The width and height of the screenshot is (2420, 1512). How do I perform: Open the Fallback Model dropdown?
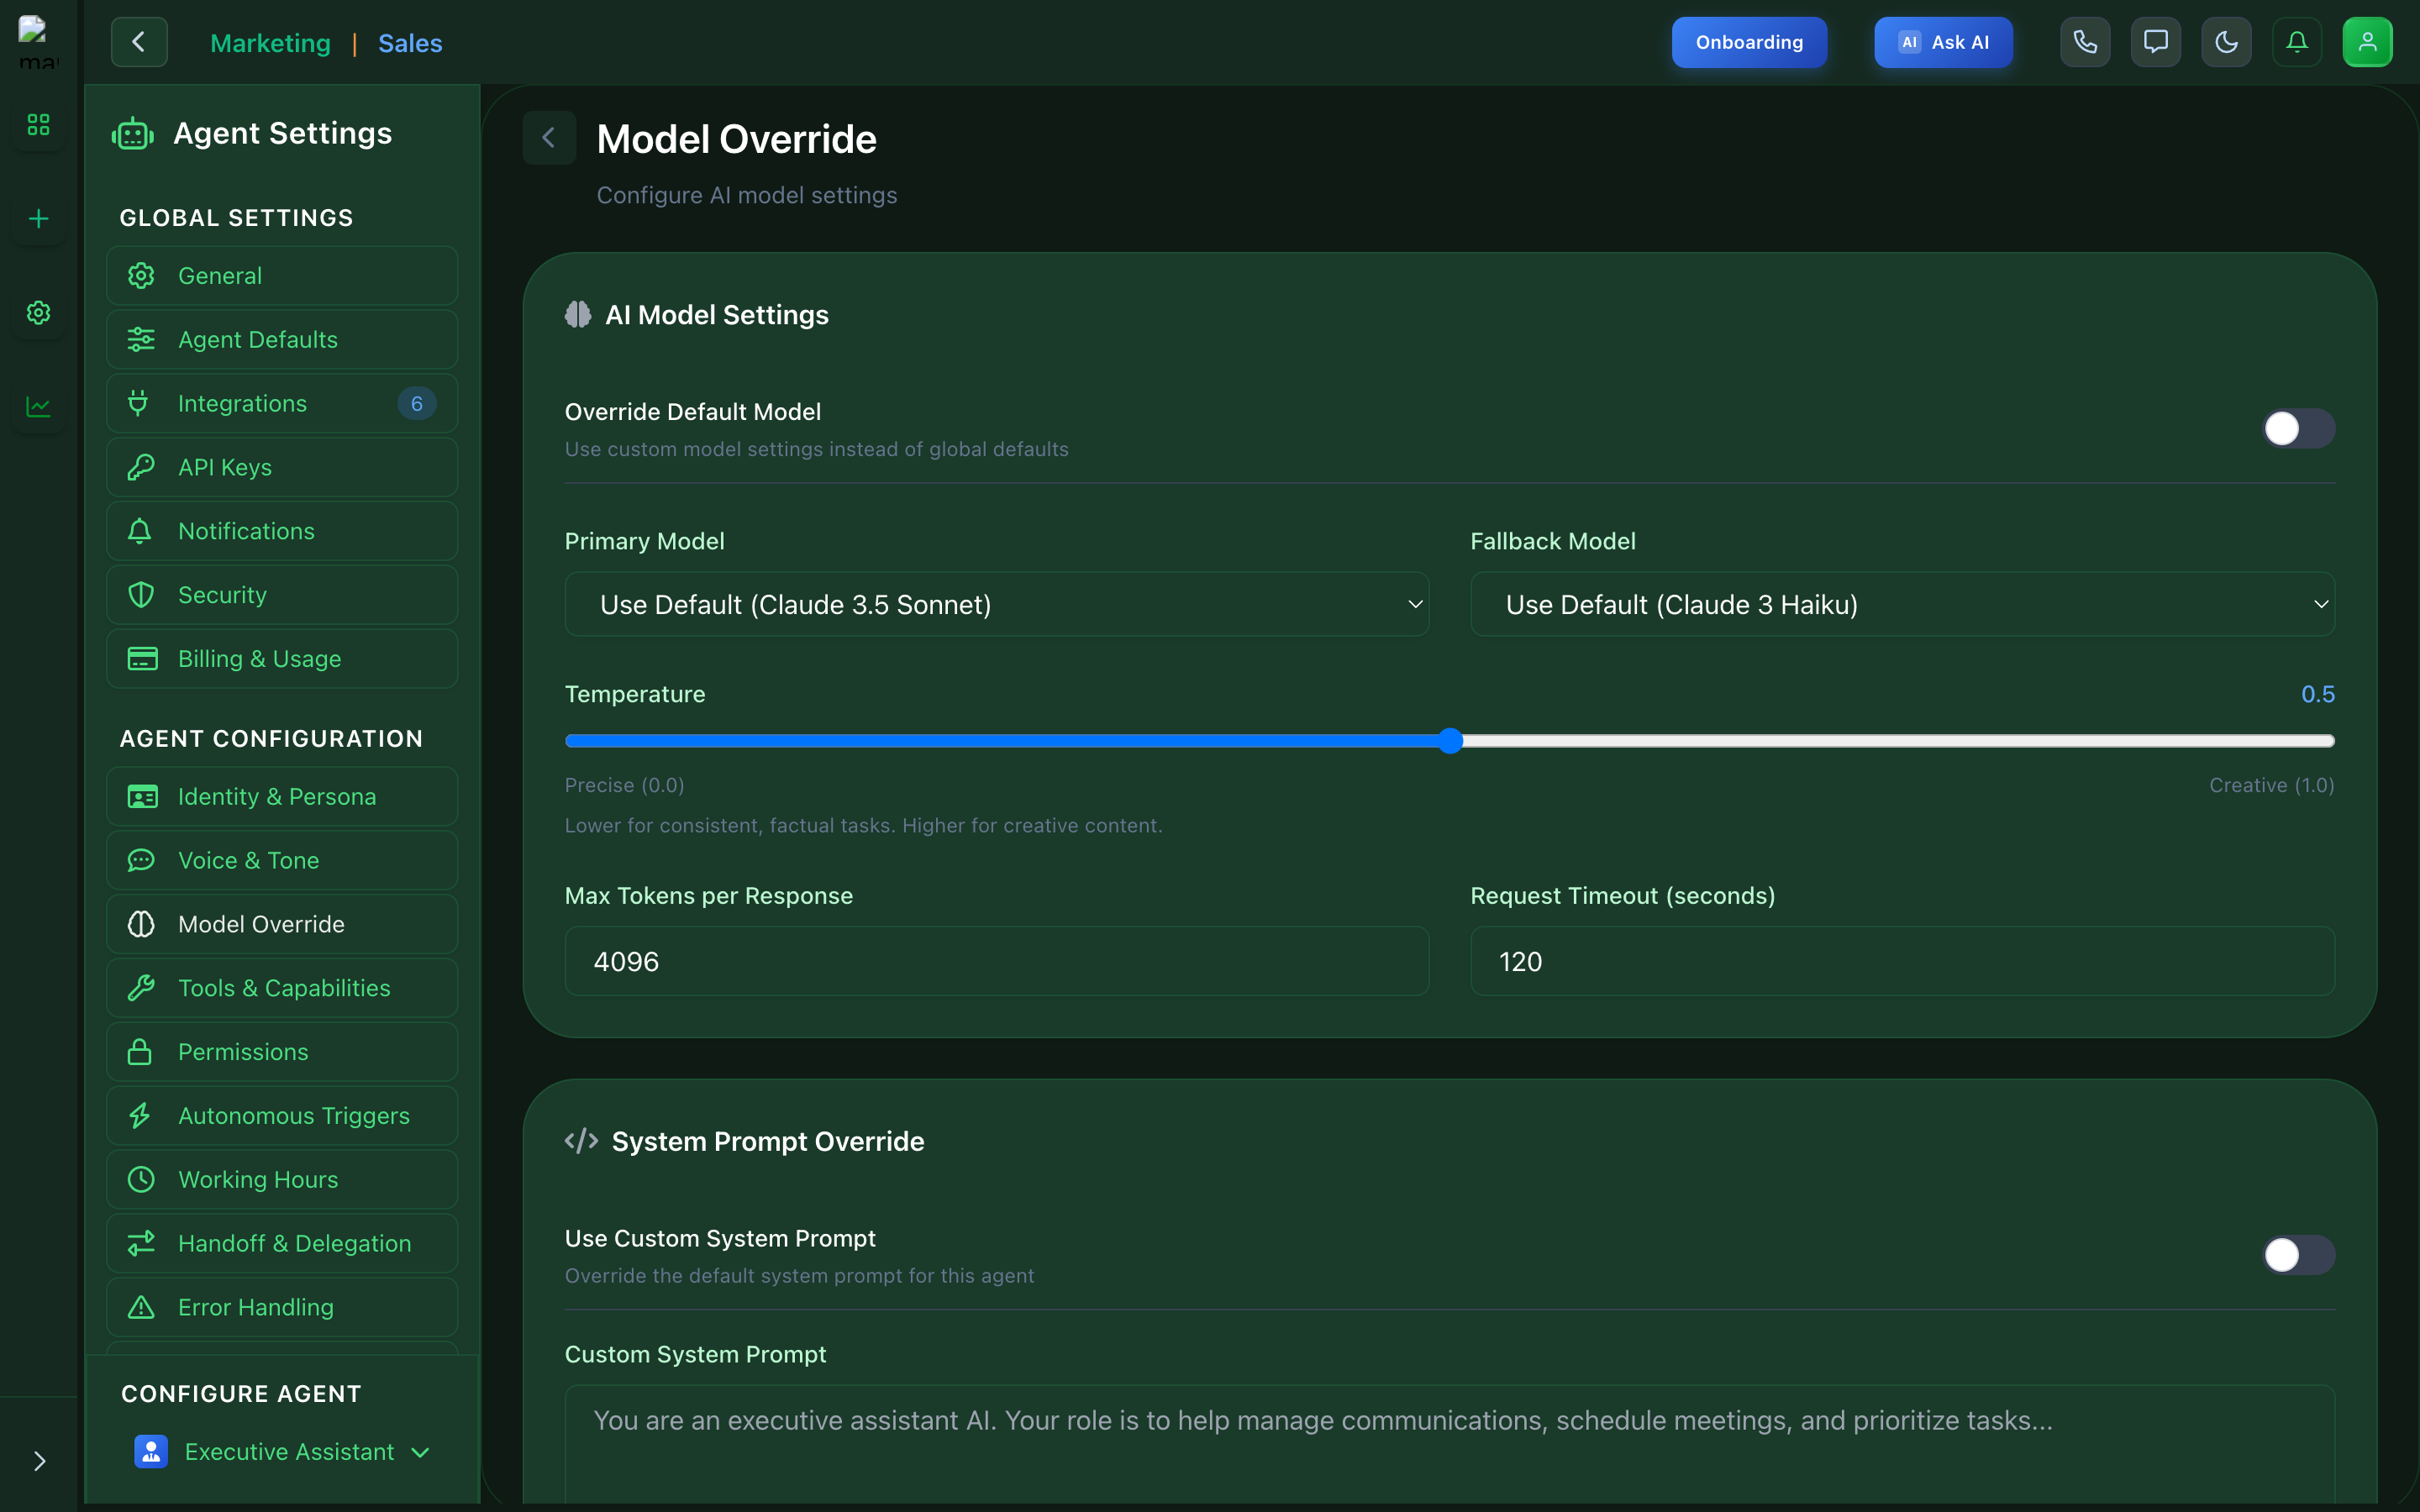(x=1902, y=604)
